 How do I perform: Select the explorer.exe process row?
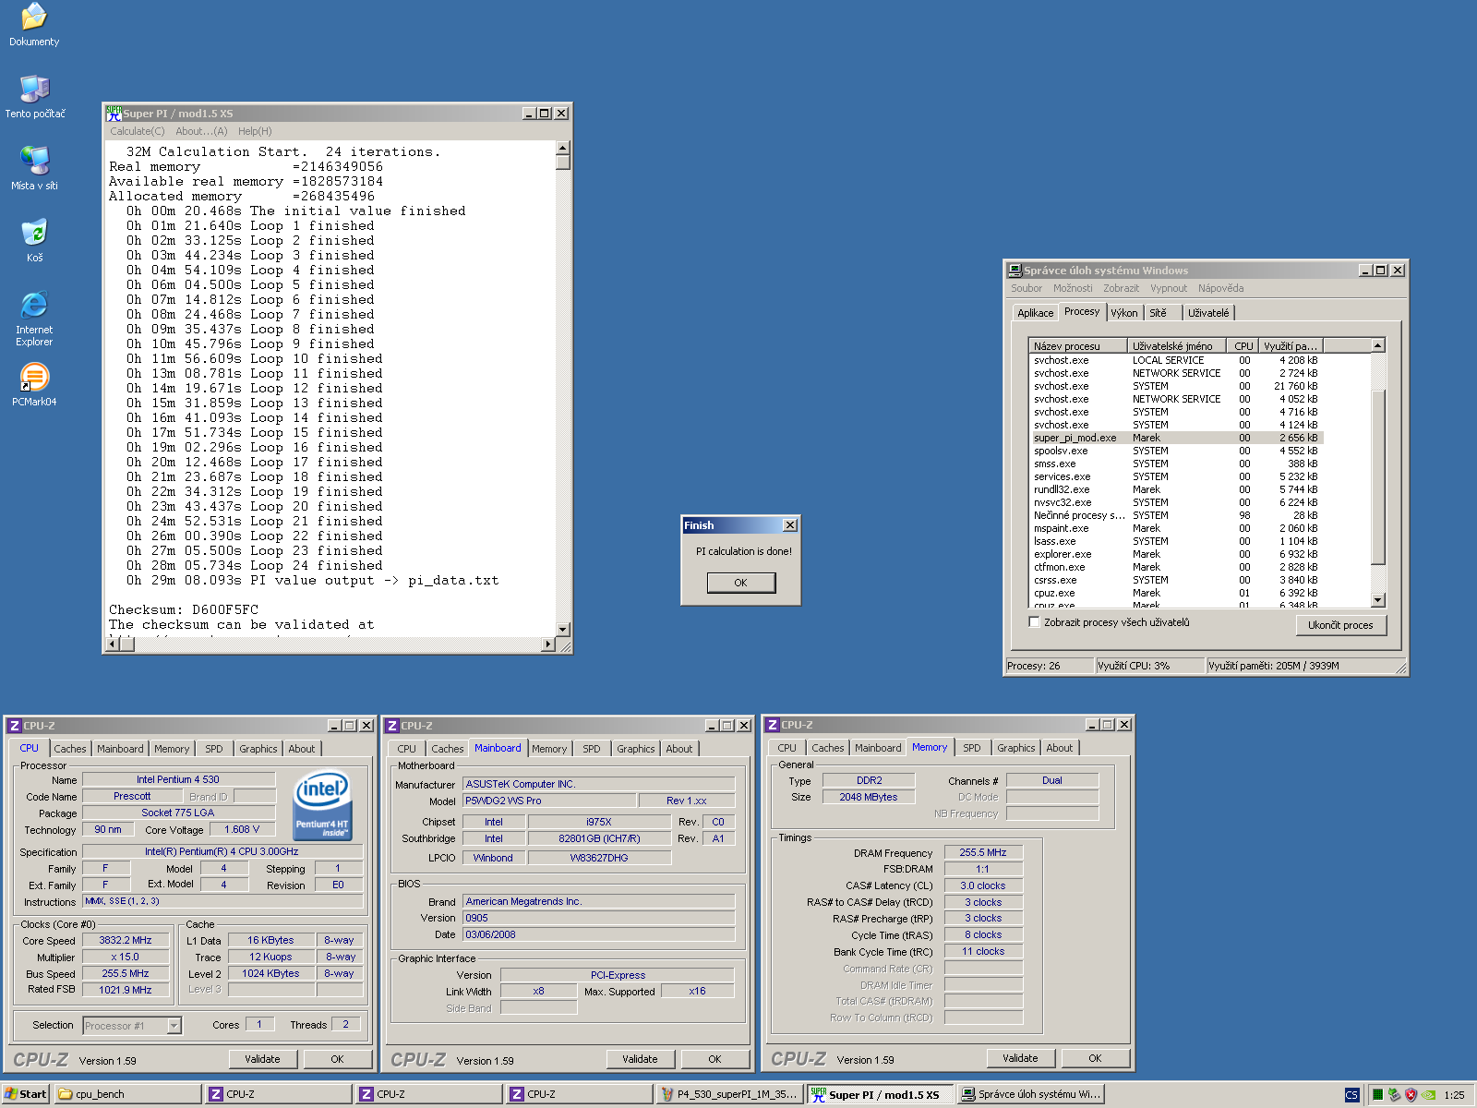pos(1177,554)
